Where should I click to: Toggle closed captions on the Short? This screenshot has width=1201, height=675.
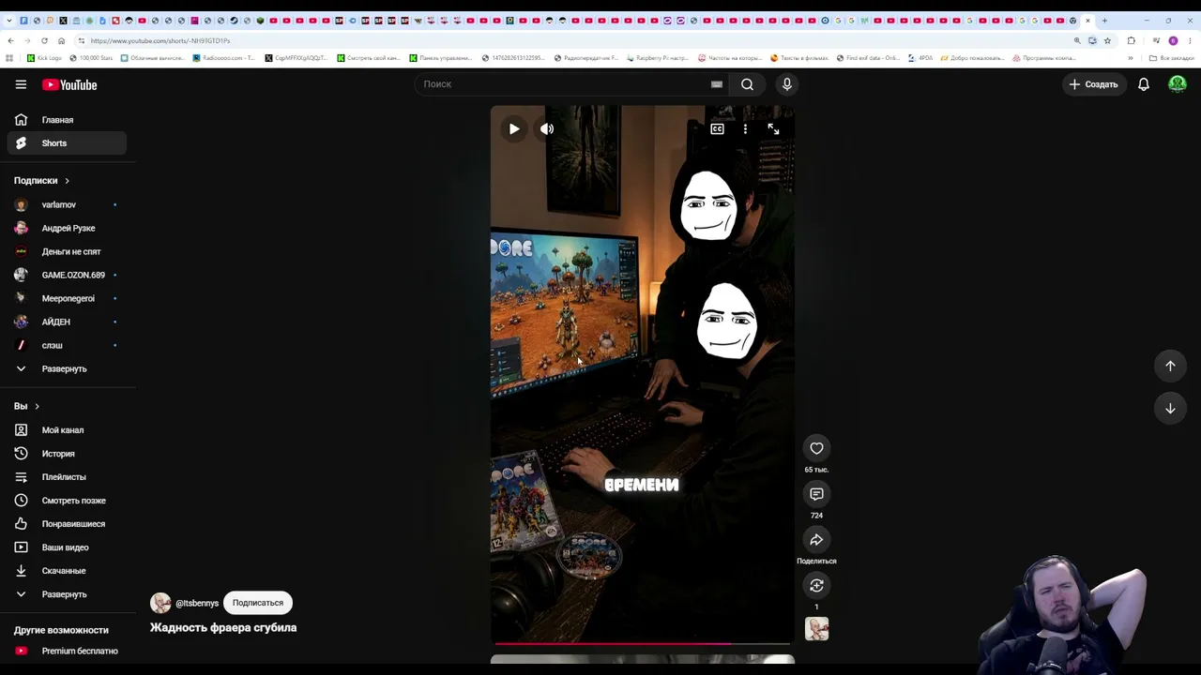pyautogui.click(x=717, y=129)
